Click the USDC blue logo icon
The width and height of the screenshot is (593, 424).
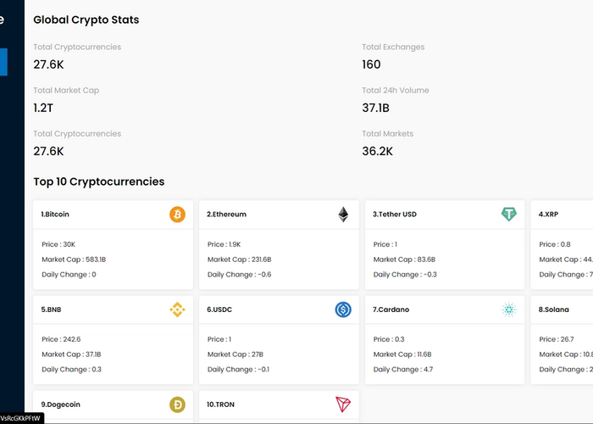pos(343,310)
